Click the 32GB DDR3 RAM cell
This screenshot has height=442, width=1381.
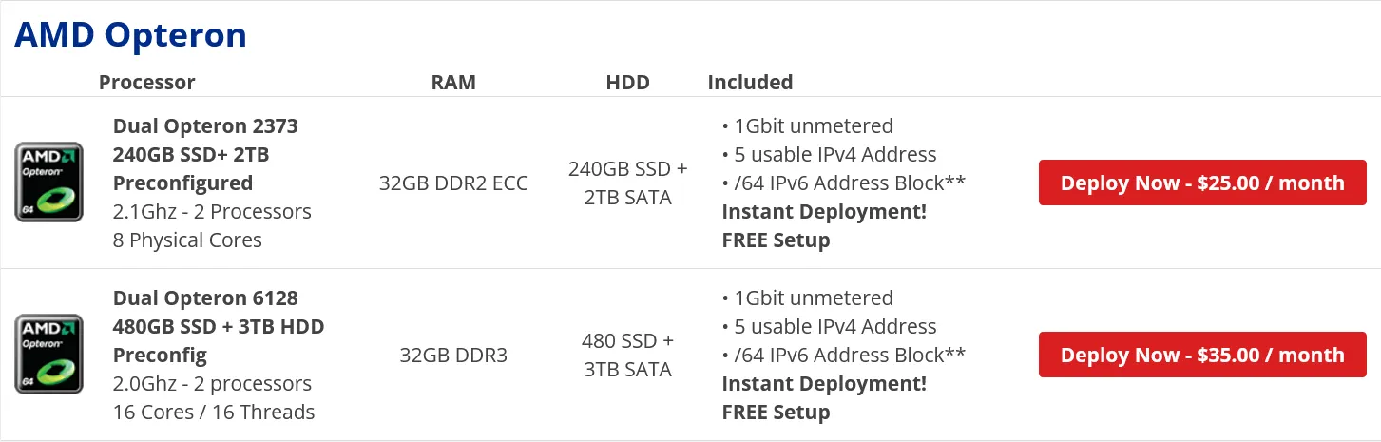click(x=453, y=355)
